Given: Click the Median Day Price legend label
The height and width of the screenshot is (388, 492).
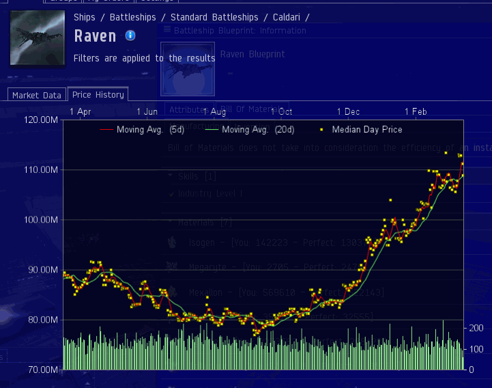Looking at the screenshot, I should click(367, 129).
